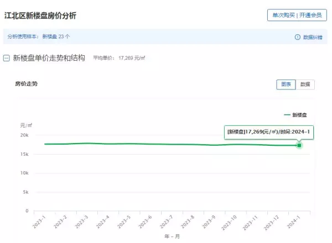The height and width of the screenshot is (243, 332).
Task: Click the 分析使用样本 新楼盘 23 个 text
Action: click(x=39, y=36)
